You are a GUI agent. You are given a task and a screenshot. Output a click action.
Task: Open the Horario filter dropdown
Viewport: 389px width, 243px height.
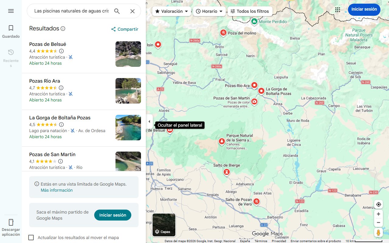pyautogui.click(x=210, y=11)
